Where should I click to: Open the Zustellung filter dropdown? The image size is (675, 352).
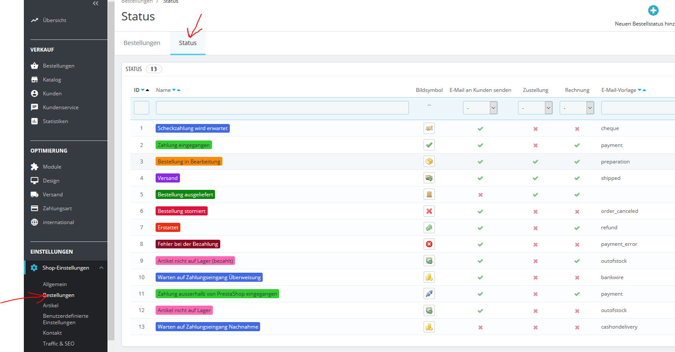(x=535, y=108)
